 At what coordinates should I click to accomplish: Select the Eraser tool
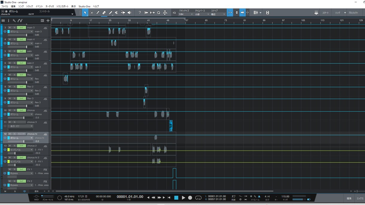(104, 13)
